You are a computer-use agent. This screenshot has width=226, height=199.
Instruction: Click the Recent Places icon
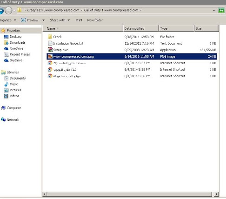(x=6, y=54)
